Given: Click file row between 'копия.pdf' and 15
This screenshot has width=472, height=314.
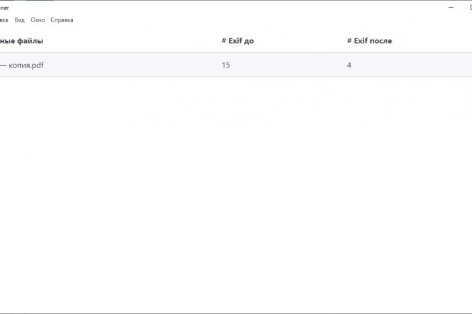Looking at the screenshot, I should [x=135, y=65].
